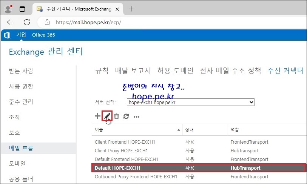Switch to the 기업 tab
The width and height of the screenshot is (307, 184).
click(21, 35)
